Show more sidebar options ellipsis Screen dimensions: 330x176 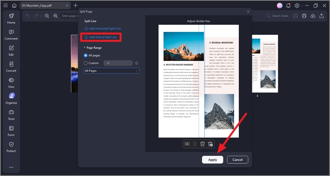point(11,167)
